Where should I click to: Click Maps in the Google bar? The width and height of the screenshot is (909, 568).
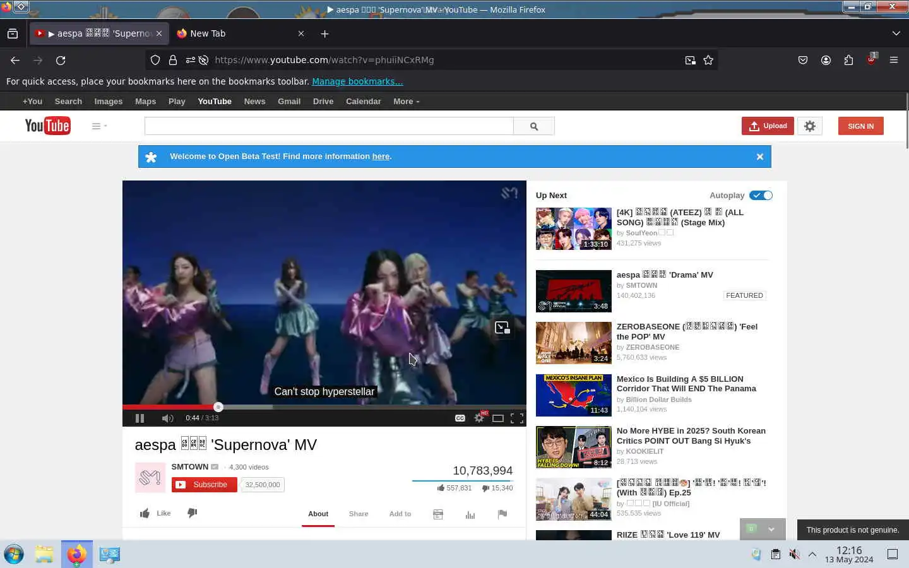coord(145,101)
